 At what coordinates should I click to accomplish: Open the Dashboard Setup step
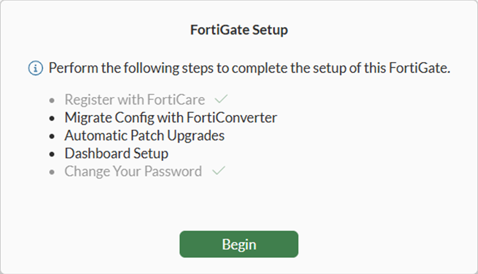click(116, 153)
